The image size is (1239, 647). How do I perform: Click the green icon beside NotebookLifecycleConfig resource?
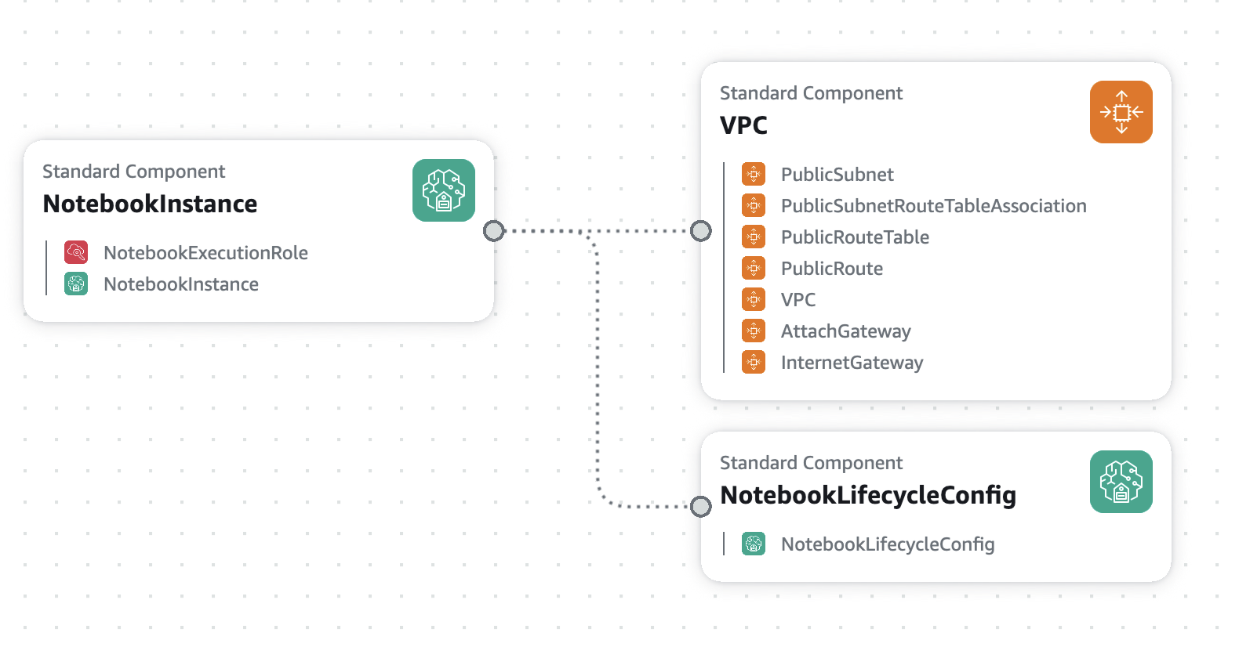click(x=754, y=544)
